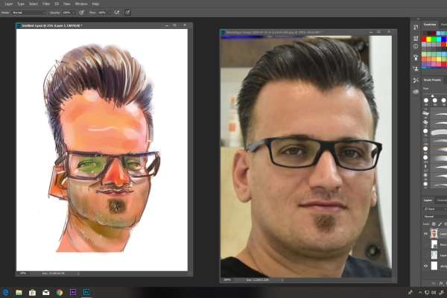Click the Flow value field
The height and width of the screenshot is (298, 447).
[x=102, y=13]
